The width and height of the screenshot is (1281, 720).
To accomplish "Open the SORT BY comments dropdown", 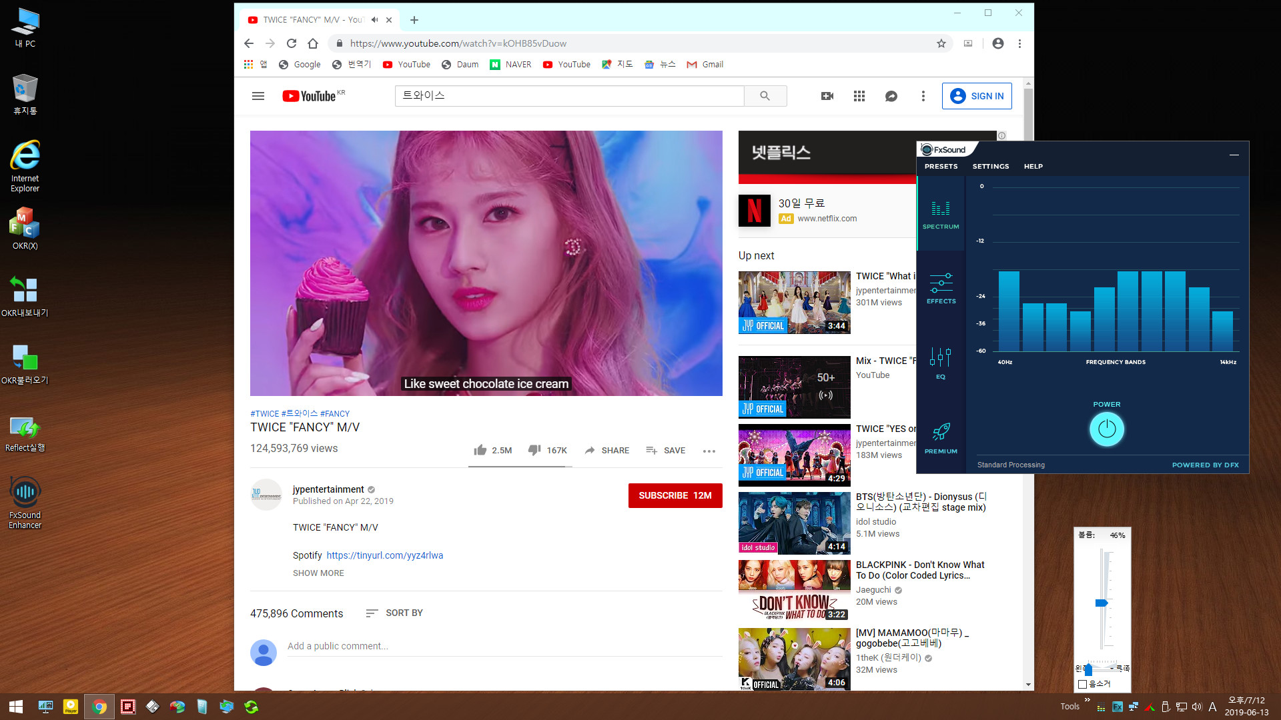I will point(394,613).
